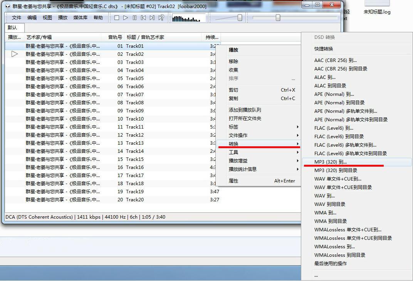This screenshot has width=413, height=281.
Task: Click the foobar2000 alien icon in title bar
Action: (x=7, y=6)
